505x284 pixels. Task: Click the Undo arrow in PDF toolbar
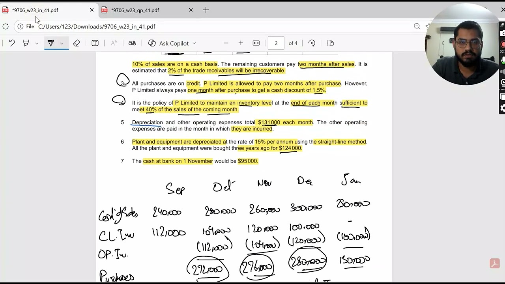pos(12,43)
